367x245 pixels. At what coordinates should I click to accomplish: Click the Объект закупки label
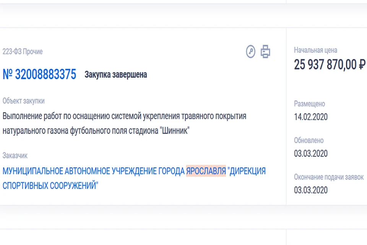pos(23,101)
